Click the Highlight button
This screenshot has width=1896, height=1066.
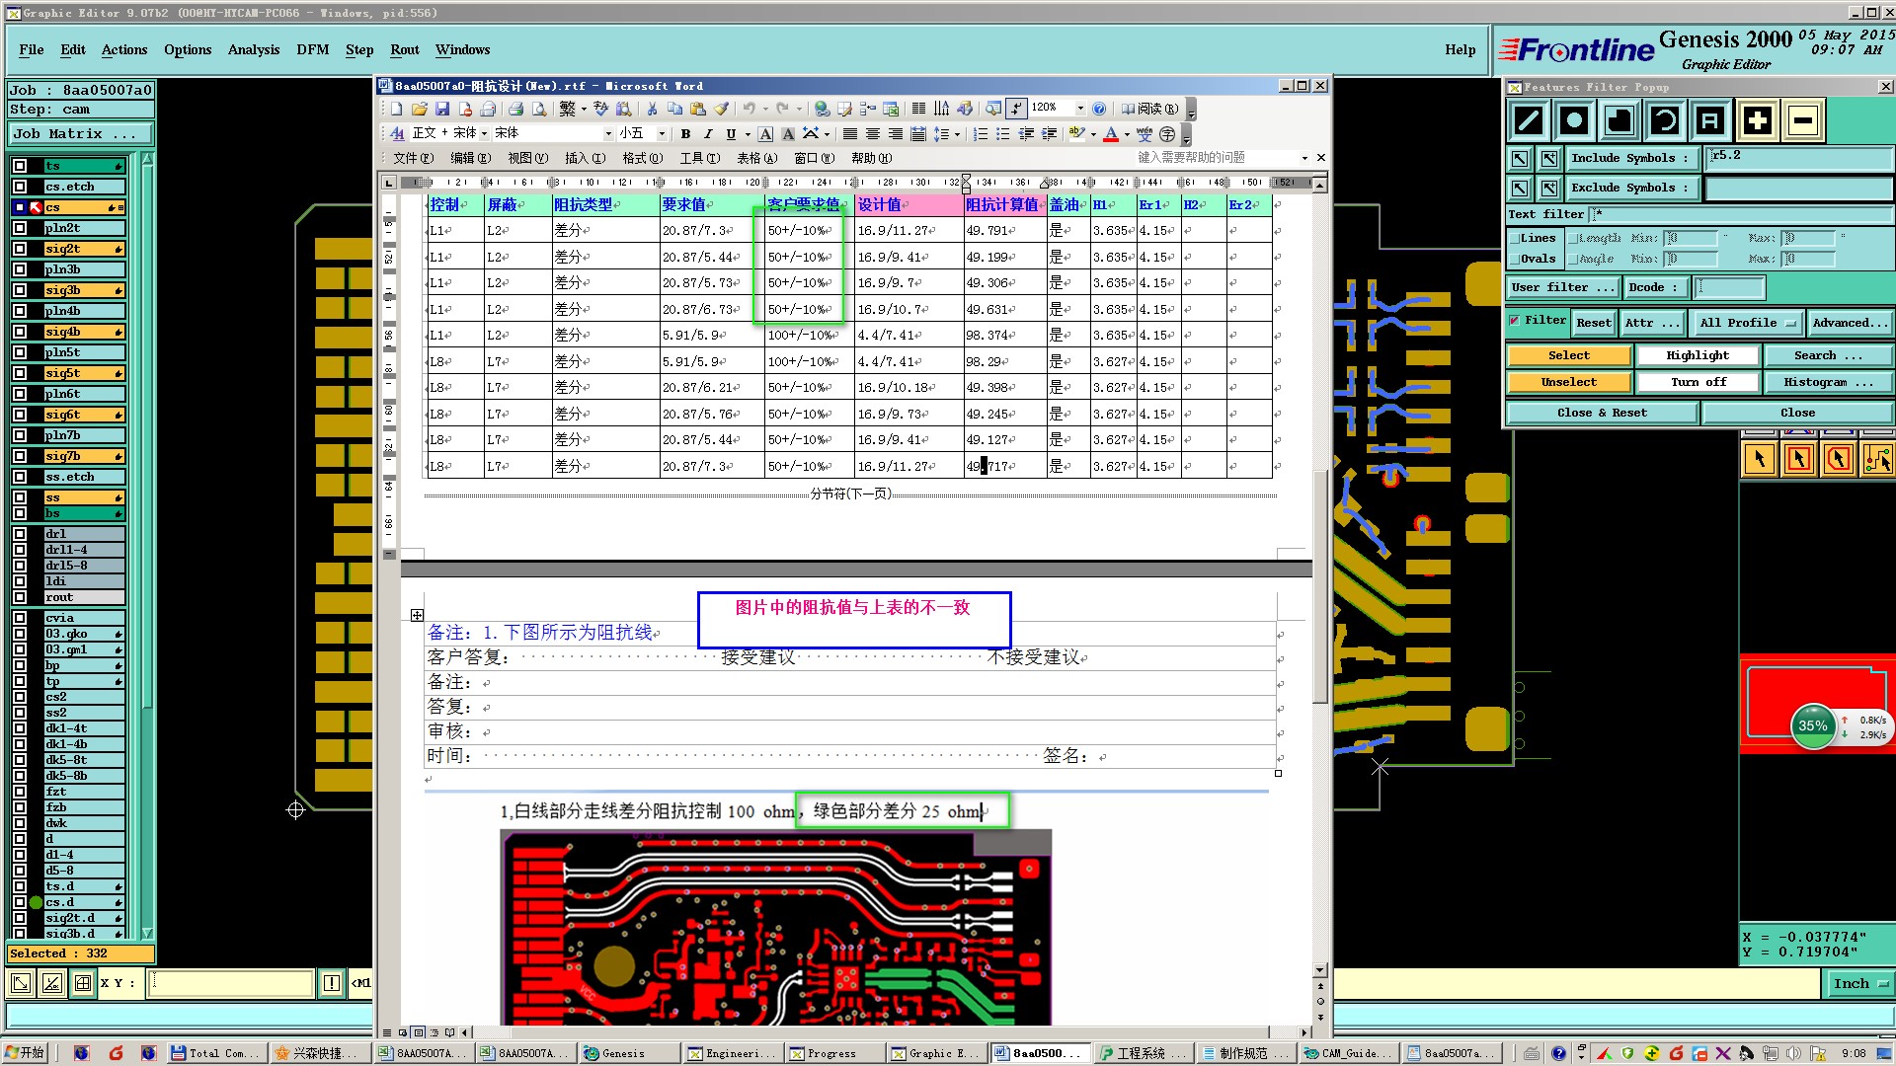tap(1697, 355)
